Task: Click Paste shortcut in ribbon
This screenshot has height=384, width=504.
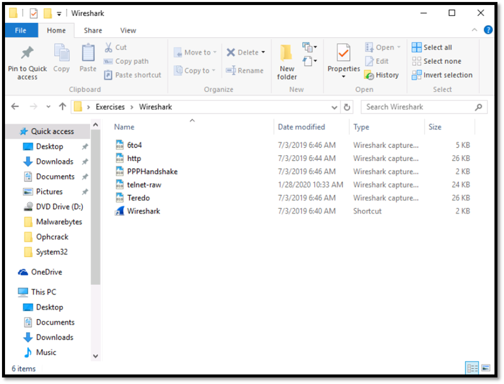Action: click(x=133, y=75)
